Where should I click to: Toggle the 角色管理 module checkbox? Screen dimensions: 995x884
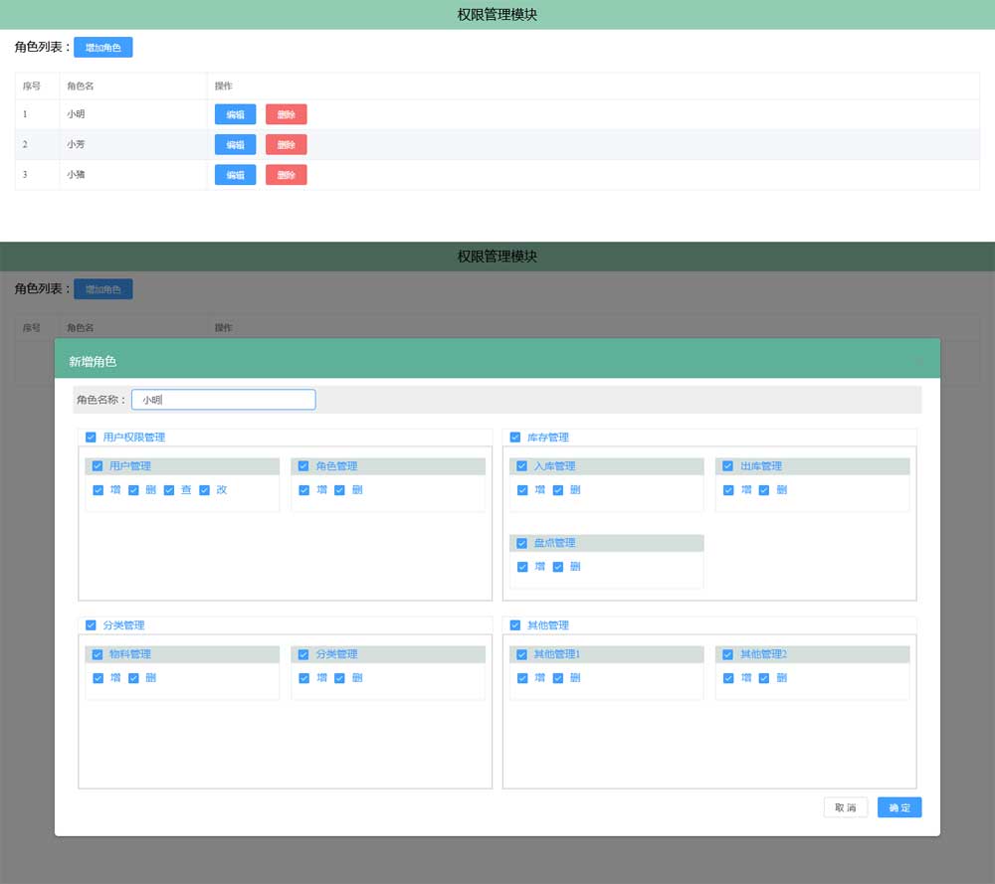tap(304, 466)
